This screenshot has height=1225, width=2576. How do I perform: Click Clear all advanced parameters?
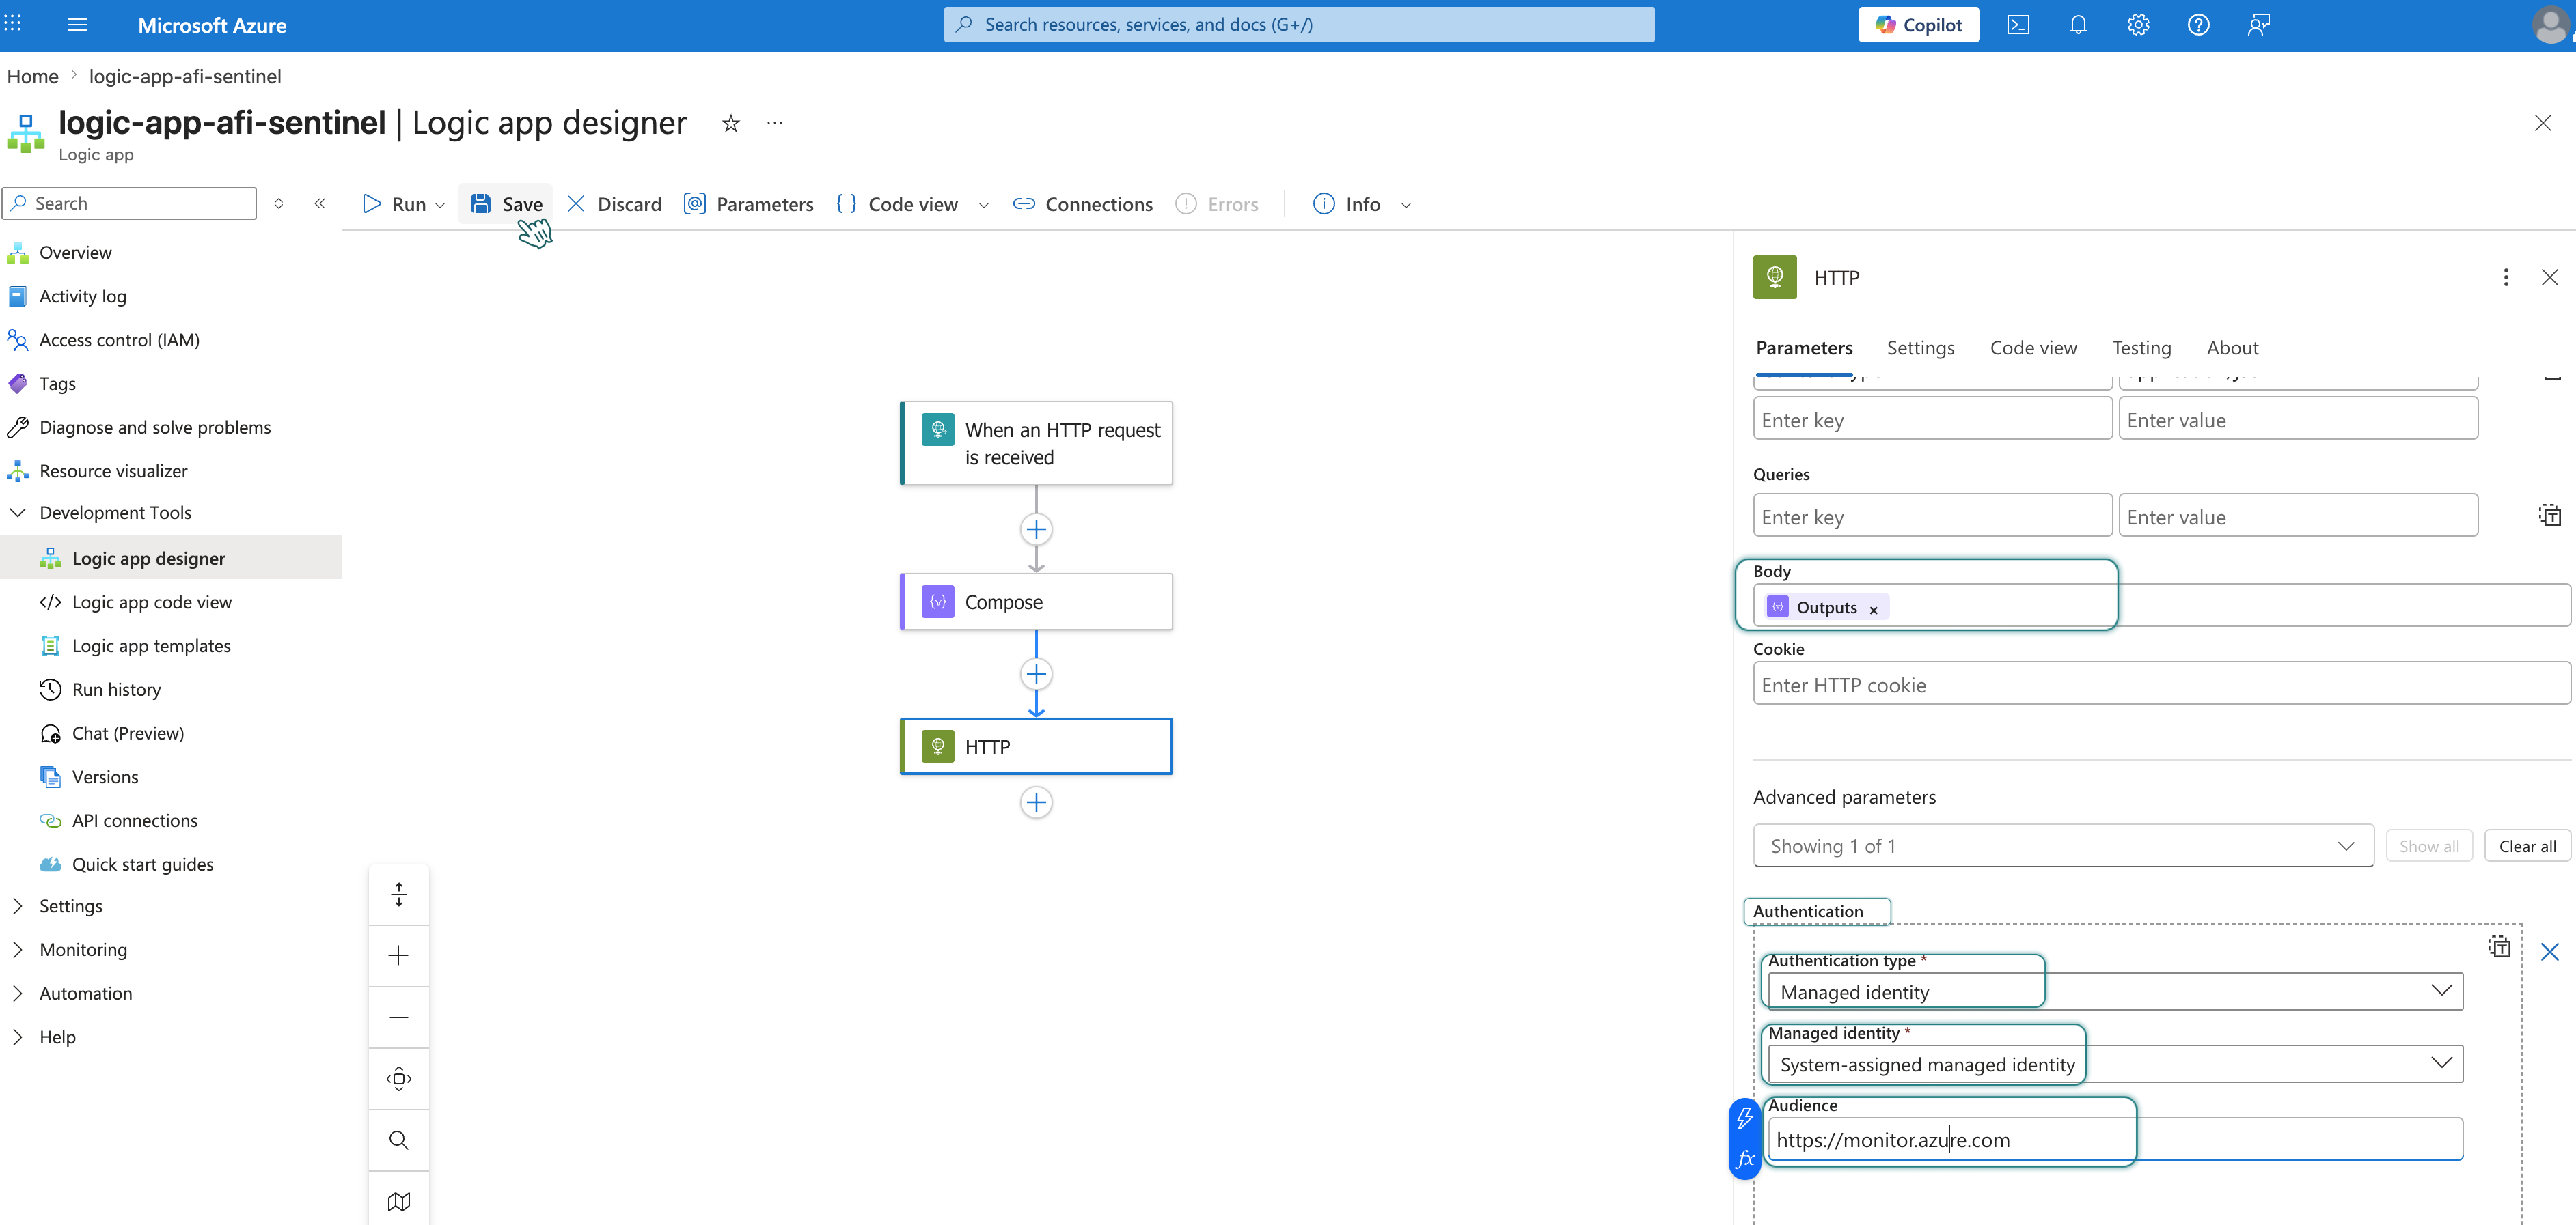2527,846
